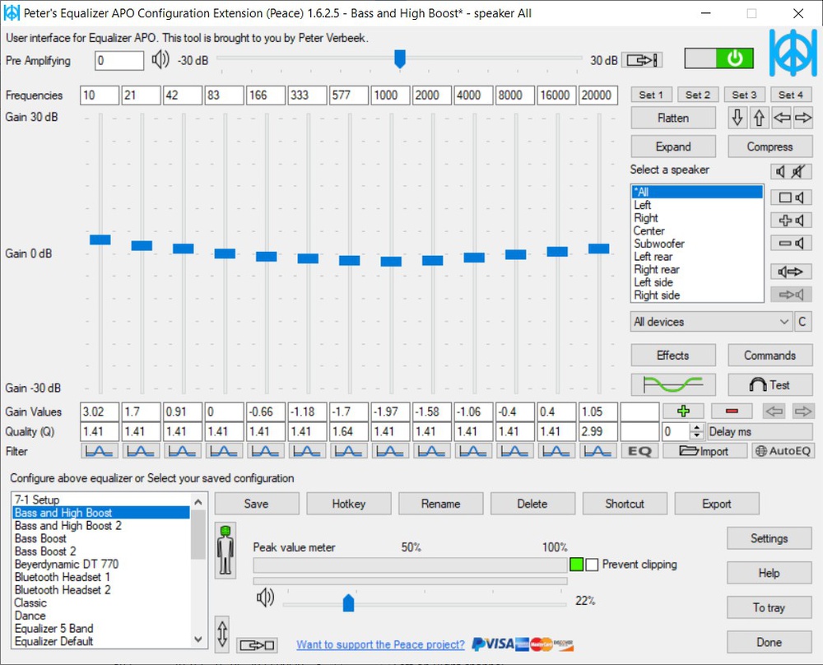Click the filter type icon under 1000 Hz
Viewport: 823px width, 665px height.
390,451
